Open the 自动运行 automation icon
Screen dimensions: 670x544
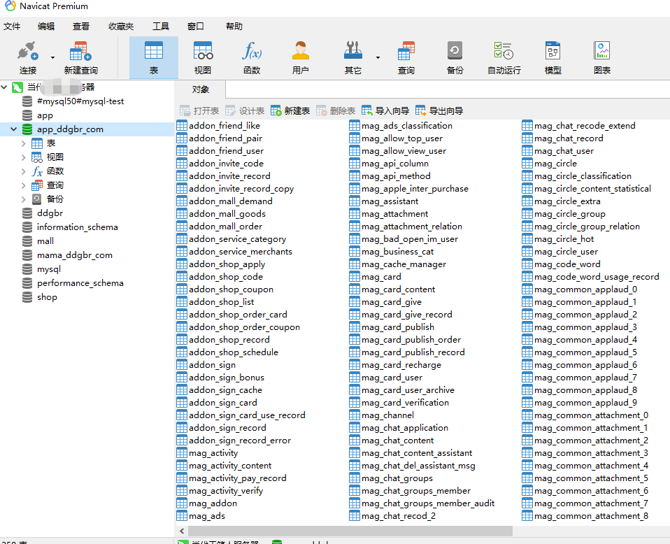click(504, 58)
